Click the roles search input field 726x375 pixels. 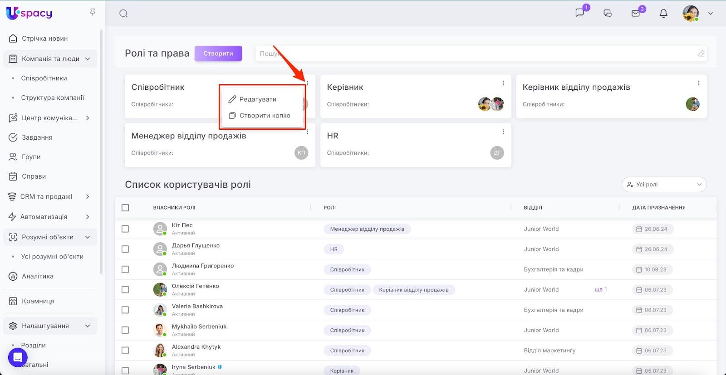(x=476, y=54)
